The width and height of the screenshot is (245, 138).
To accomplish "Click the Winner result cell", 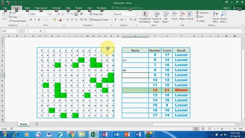I will [181, 90].
